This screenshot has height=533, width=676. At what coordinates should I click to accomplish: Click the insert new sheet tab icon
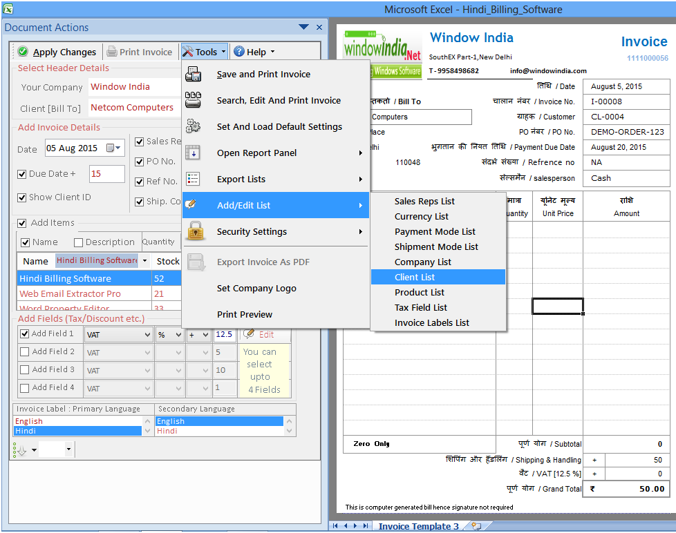click(476, 525)
